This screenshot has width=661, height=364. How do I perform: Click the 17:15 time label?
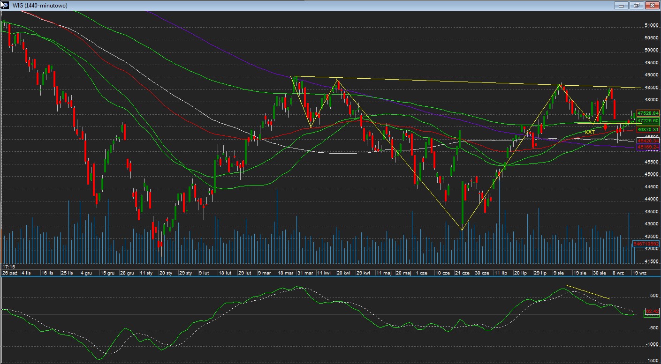[8, 267]
